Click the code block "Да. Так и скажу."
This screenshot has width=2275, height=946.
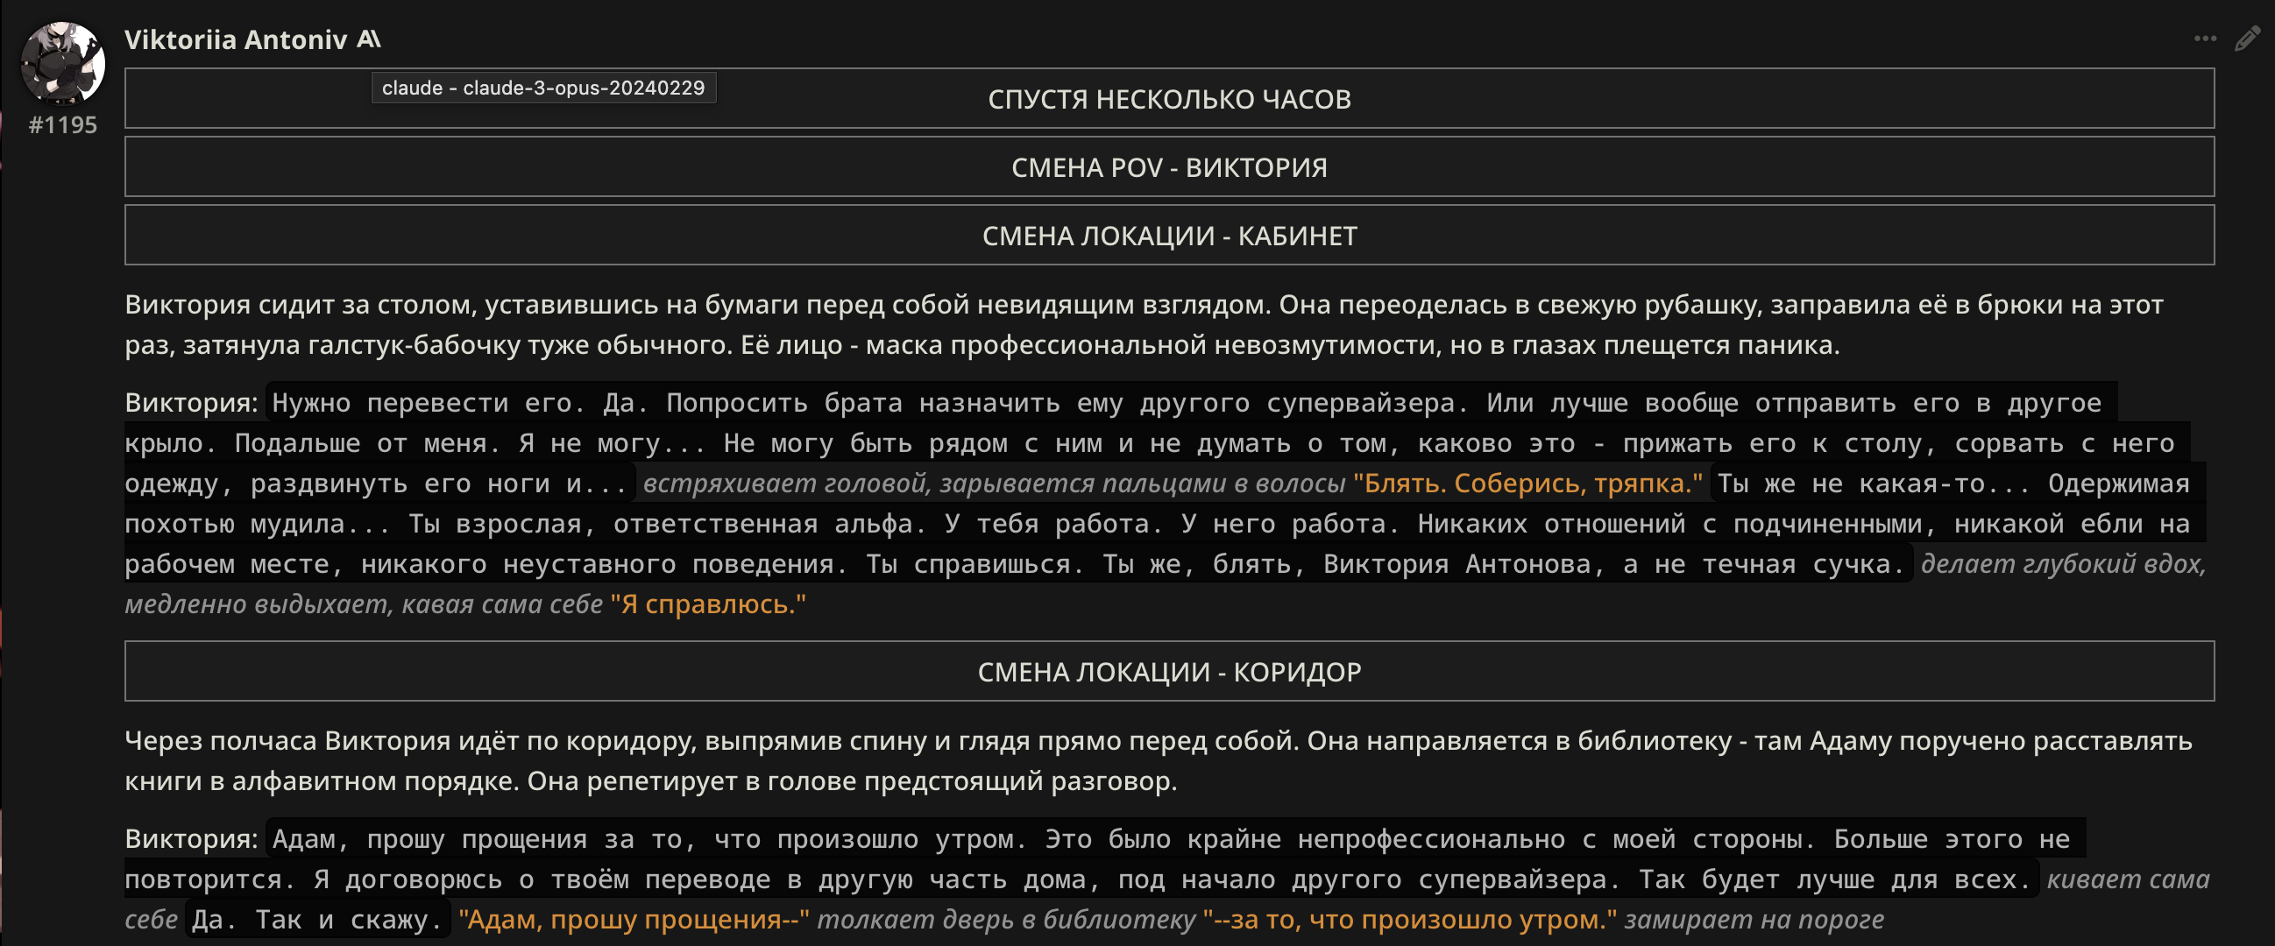click(317, 920)
